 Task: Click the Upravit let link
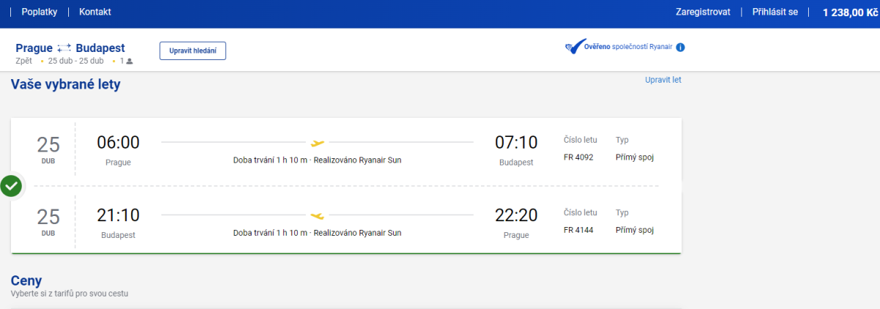tap(663, 80)
